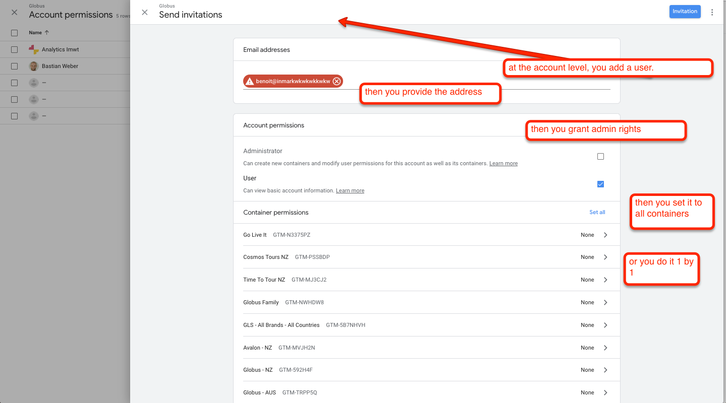Remove the benoit@inmark email chip

[x=337, y=81]
